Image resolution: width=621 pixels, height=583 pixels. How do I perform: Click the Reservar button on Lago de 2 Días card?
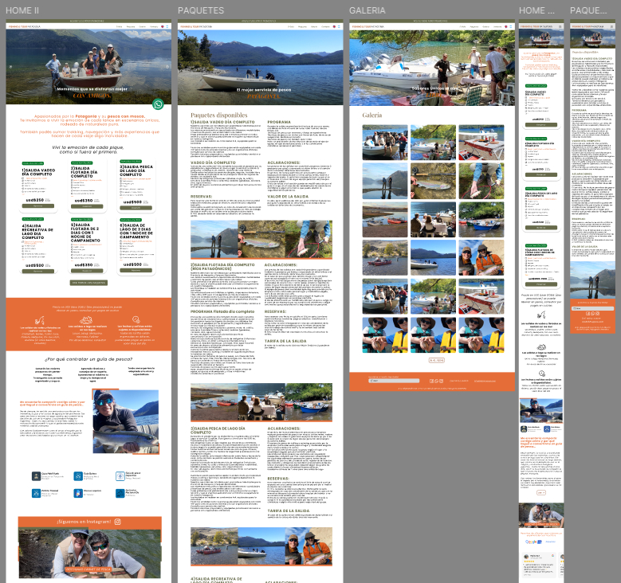tap(136, 270)
